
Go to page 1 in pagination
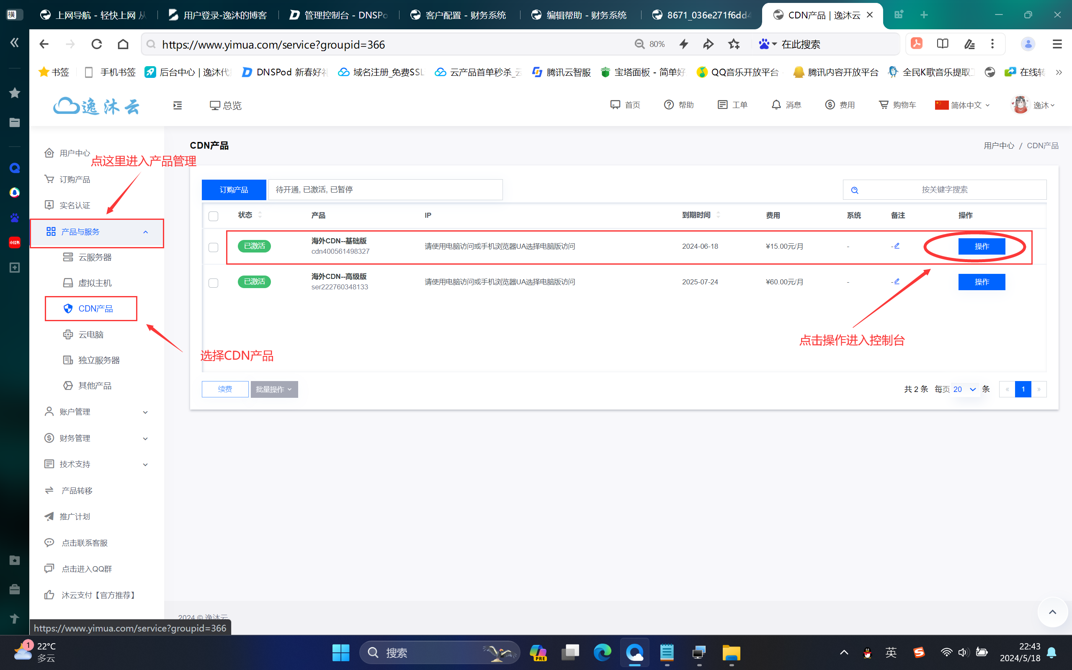tap(1023, 389)
